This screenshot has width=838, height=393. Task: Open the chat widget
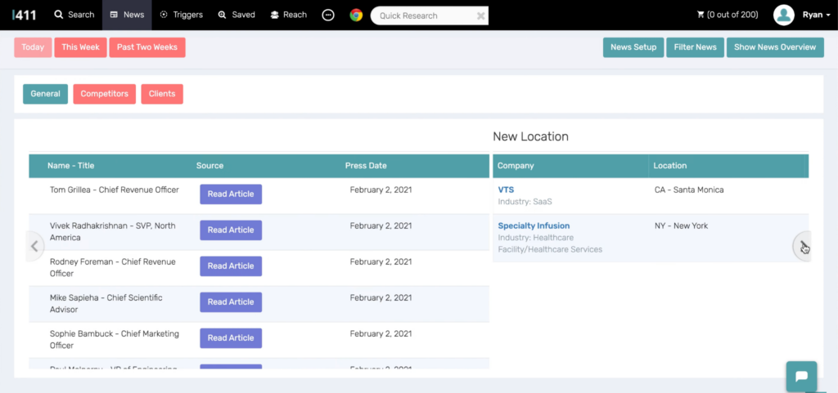click(801, 377)
